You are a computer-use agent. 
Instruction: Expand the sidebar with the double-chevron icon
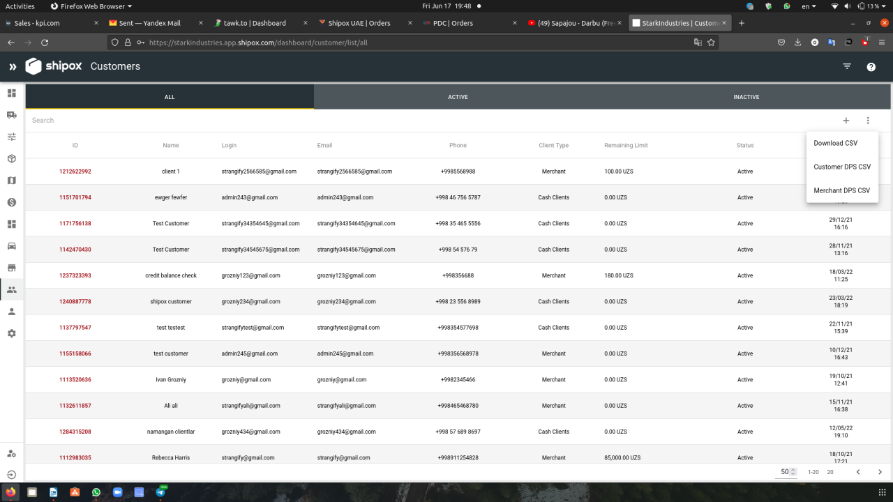click(x=13, y=67)
